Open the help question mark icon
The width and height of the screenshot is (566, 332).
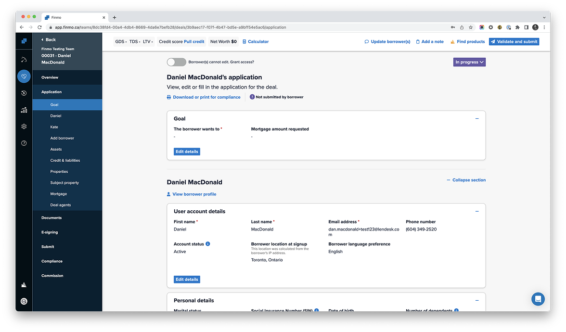tap(24, 143)
